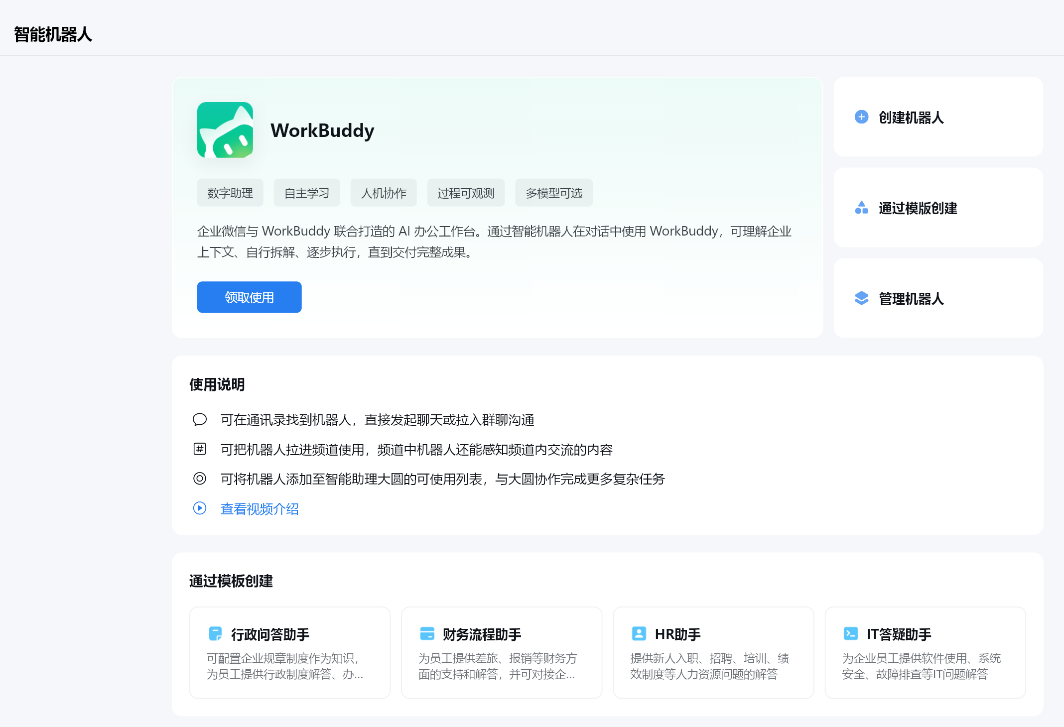Screen dimensions: 1064x727
Task: Click the hashtag channel icon in 使用说明
Action: coord(200,449)
